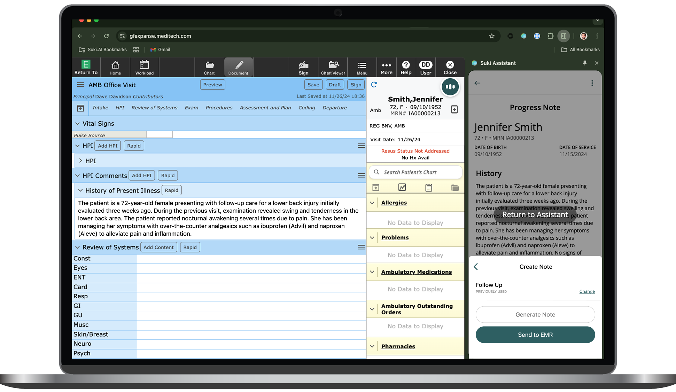Go to the Coding tab

pyautogui.click(x=306, y=108)
